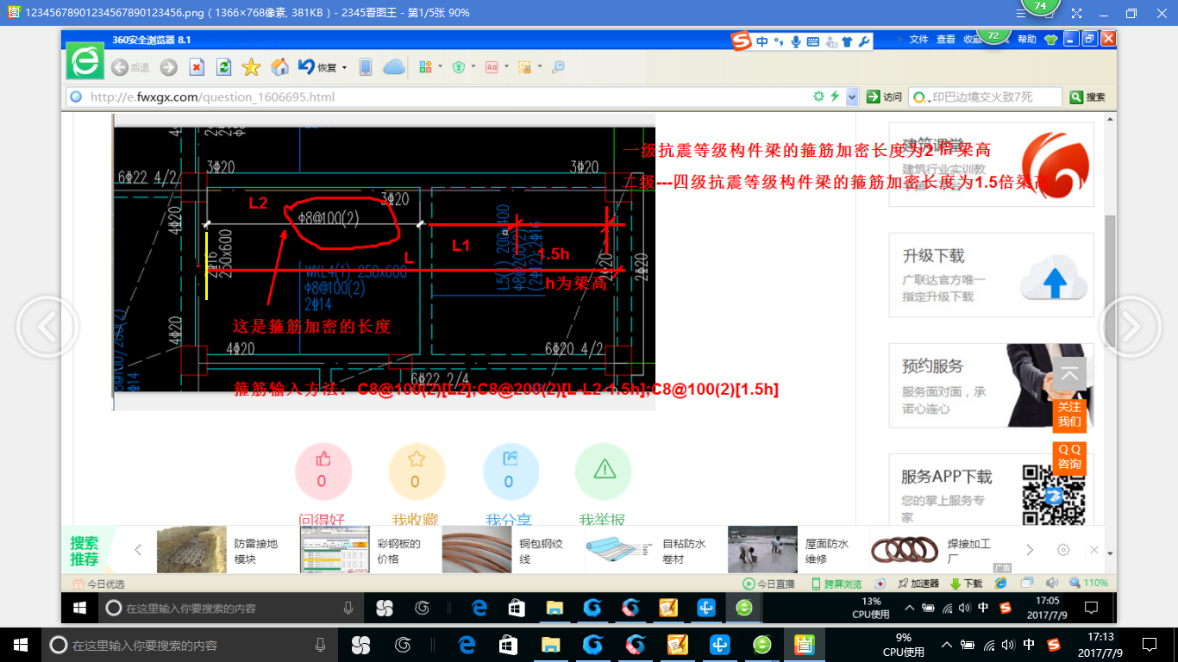Open favorites with the yellow star icon

tap(251, 67)
